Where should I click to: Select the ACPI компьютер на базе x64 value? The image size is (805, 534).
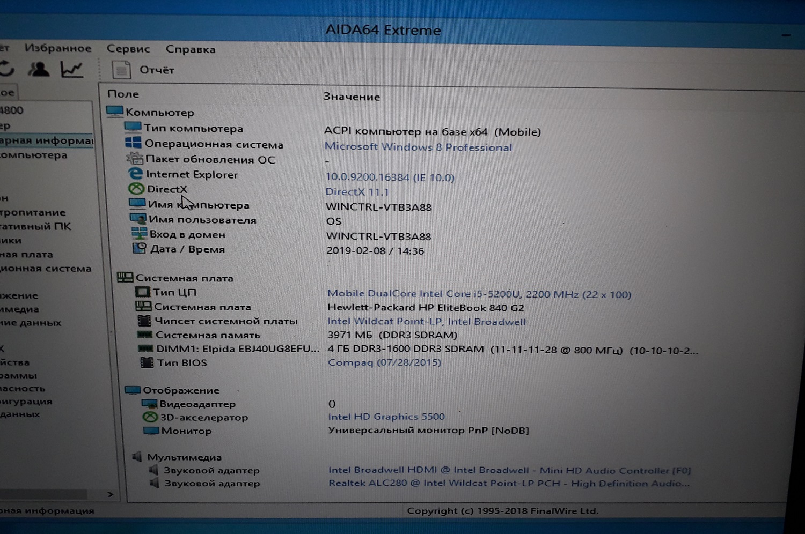coord(433,132)
